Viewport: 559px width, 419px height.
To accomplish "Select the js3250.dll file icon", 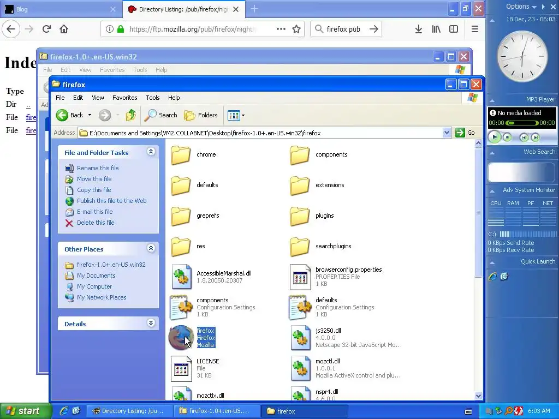I will pyautogui.click(x=300, y=338).
